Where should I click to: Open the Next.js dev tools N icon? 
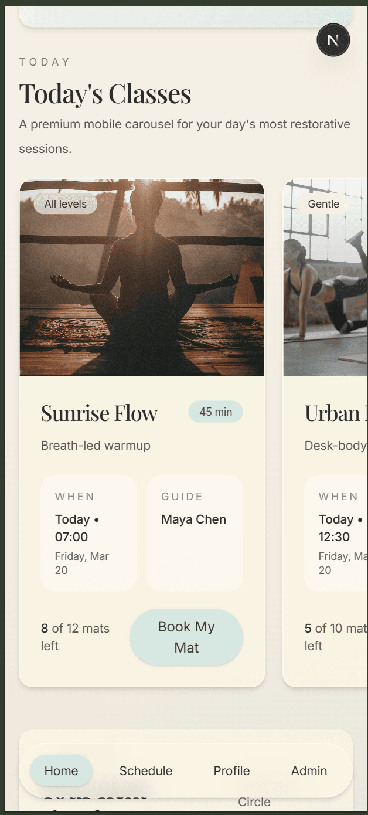333,40
